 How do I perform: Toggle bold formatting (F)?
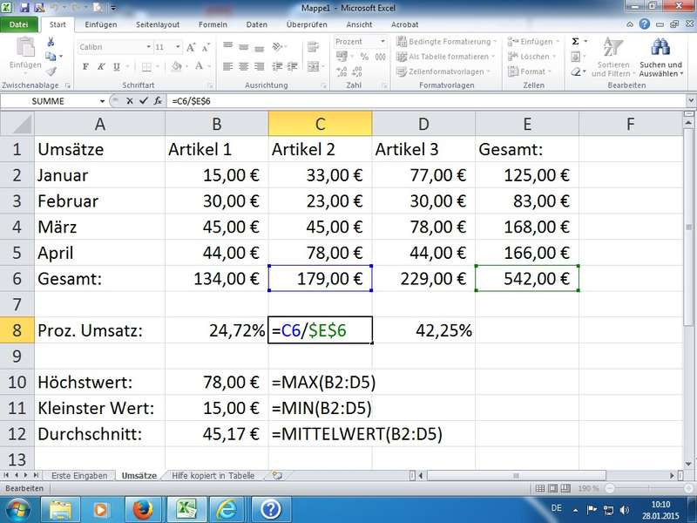(x=86, y=66)
